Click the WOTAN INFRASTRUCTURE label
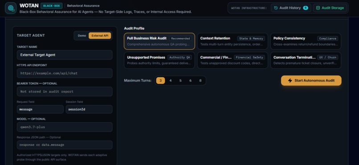 (x=249, y=8)
